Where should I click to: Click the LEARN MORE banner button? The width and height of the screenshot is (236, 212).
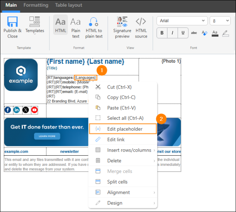pos(47,136)
